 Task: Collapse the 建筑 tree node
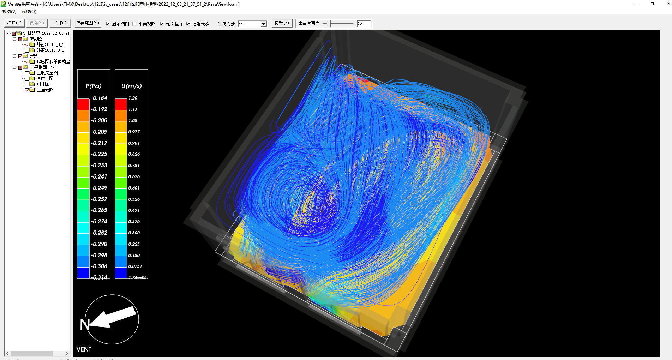tap(14, 56)
